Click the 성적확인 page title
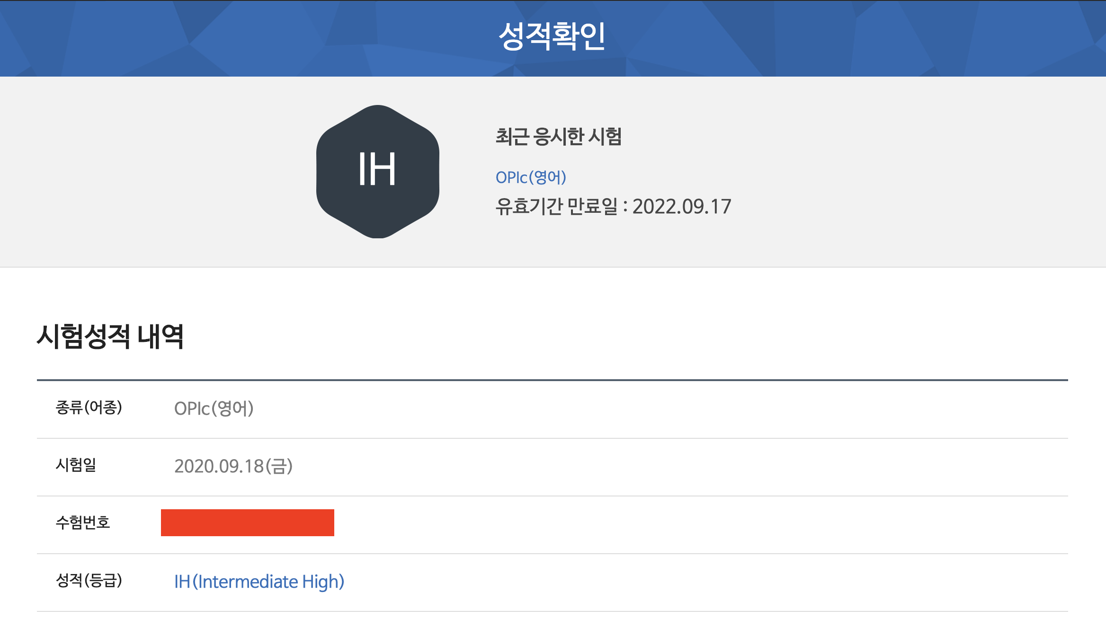Viewport: 1106px width, 644px height. pyautogui.click(x=553, y=35)
